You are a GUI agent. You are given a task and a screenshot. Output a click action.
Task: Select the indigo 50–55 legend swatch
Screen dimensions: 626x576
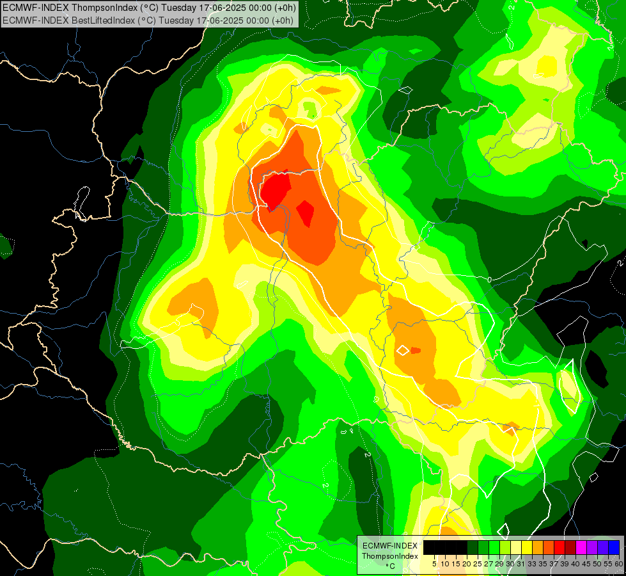pos(603,547)
